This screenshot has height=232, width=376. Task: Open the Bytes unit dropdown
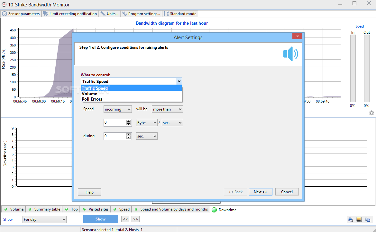(147, 123)
